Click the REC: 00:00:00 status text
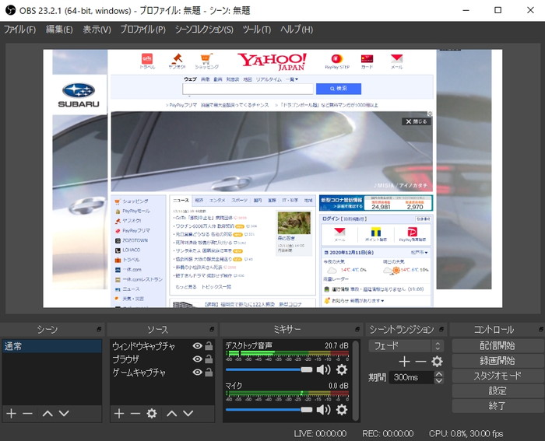Image resolution: width=545 pixels, height=441 pixels. (388, 433)
